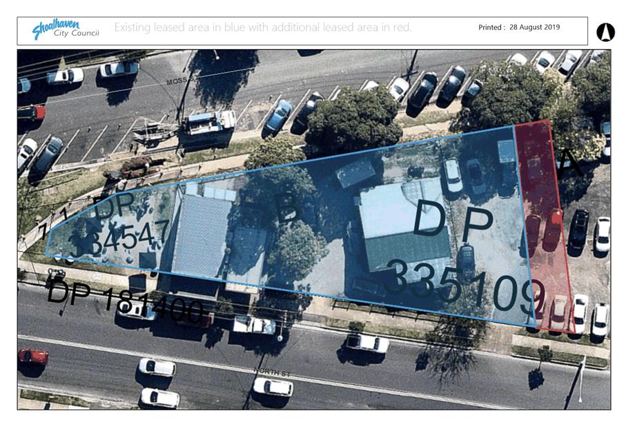Expand the letter A annotation on red parcel
Image resolution: width=635 pixels, height=433 pixels.
(567, 160)
